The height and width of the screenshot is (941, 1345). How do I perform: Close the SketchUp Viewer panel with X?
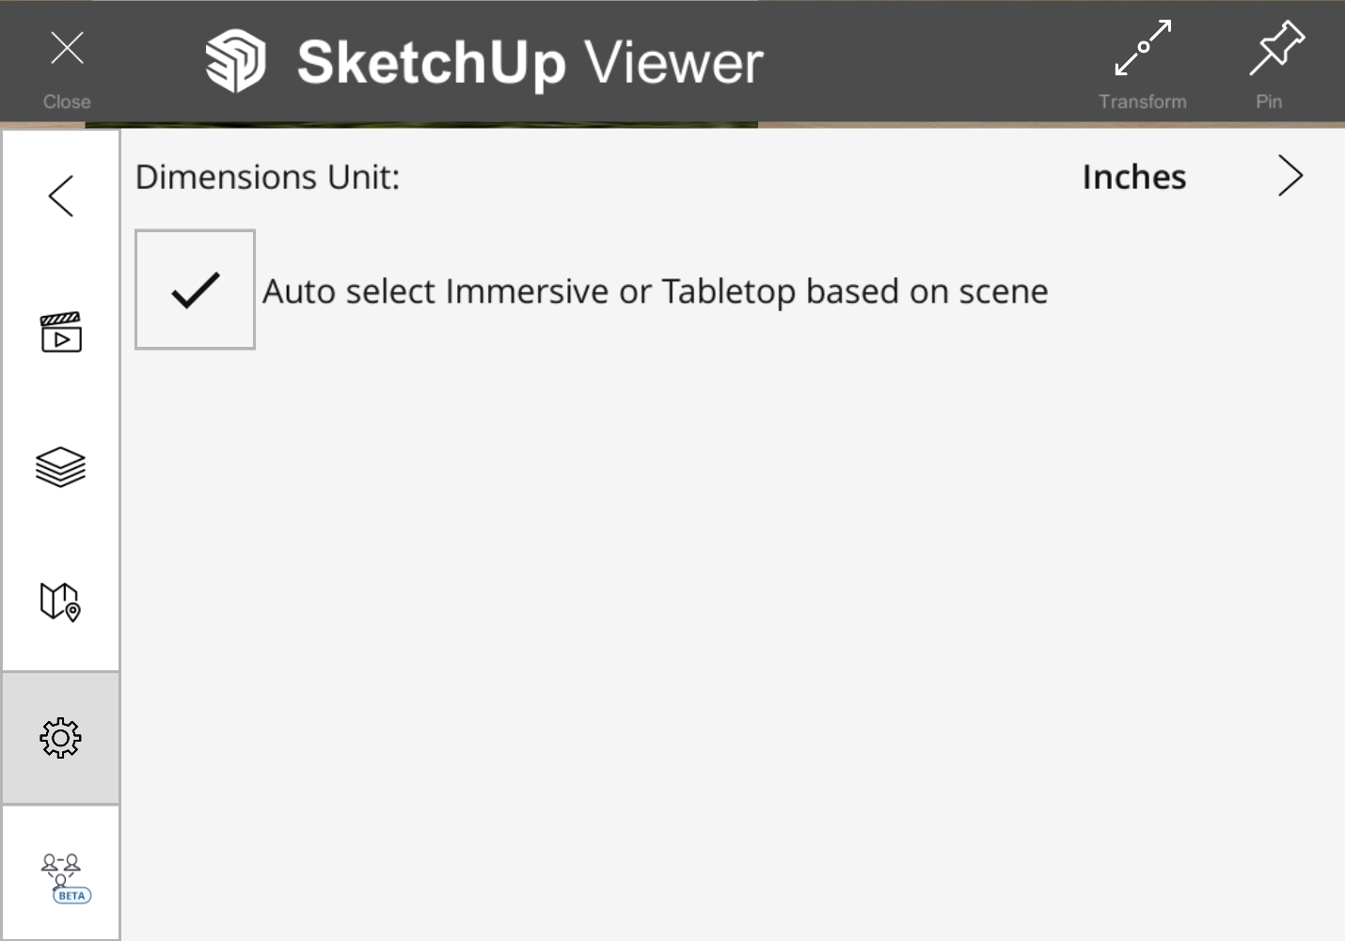tap(67, 48)
